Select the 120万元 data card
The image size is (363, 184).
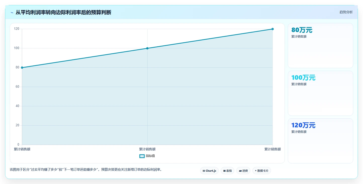(321, 141)
